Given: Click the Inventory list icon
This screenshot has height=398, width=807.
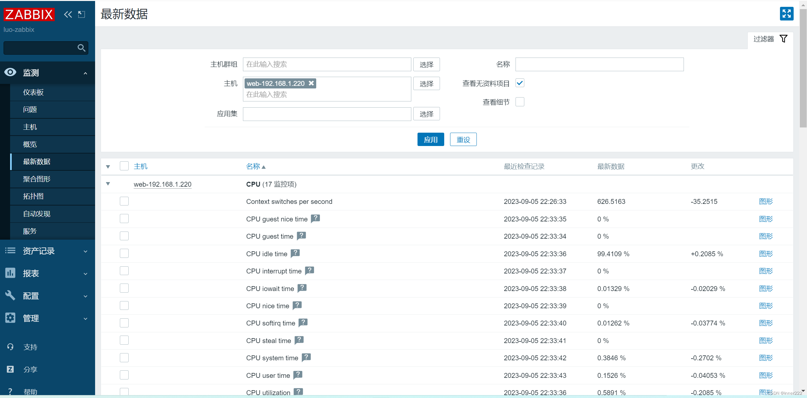Looking at the screenshot, I should point(10,250).
